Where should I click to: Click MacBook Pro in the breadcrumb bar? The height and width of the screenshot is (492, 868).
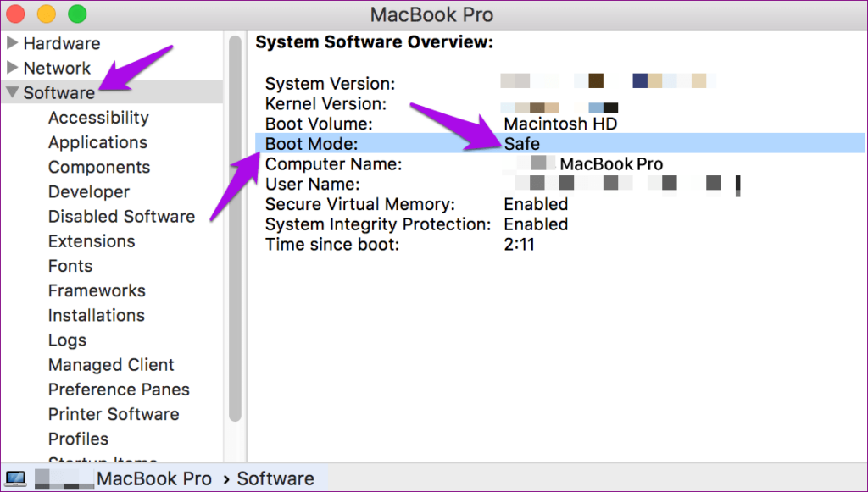coord(153,478)
